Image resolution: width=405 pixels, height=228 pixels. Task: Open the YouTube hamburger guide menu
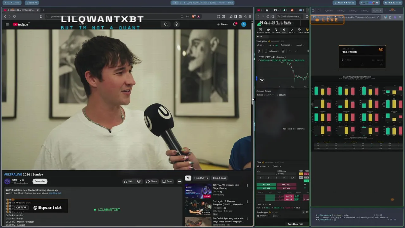tap(7, 24)
